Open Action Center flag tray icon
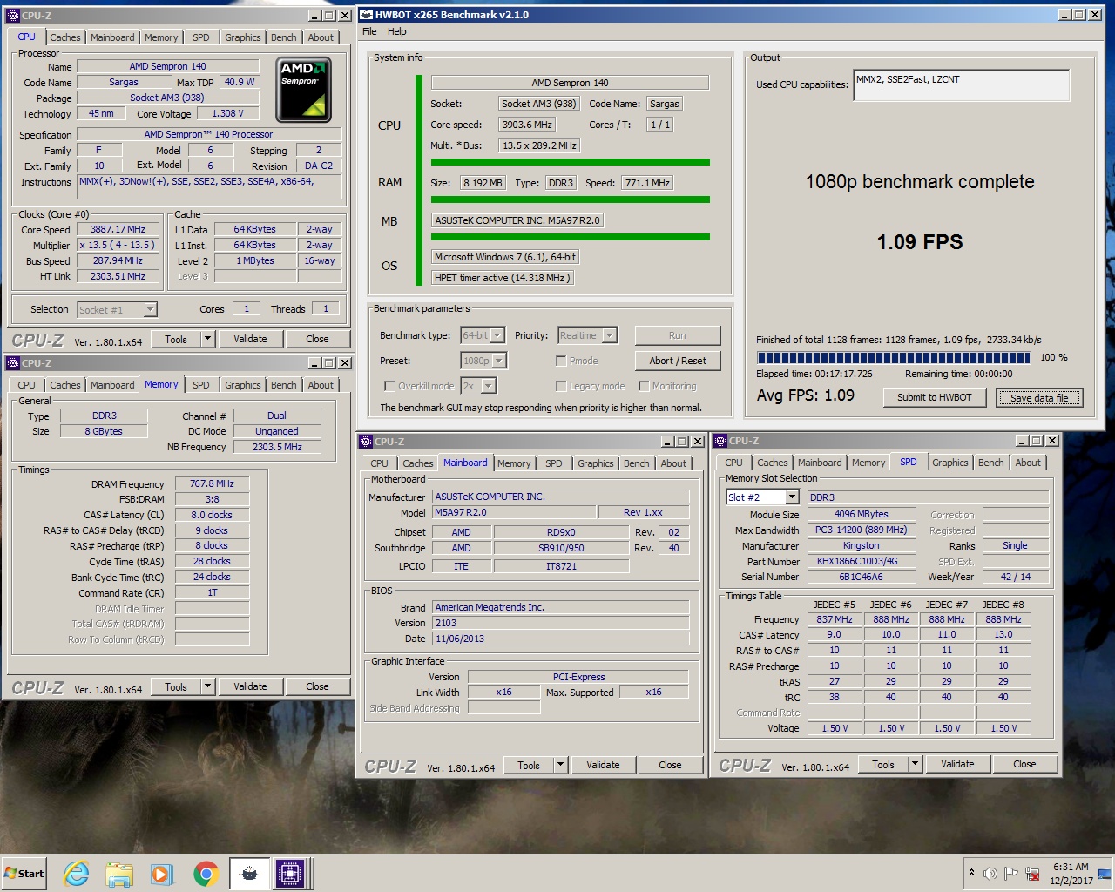 (1010, 873)
